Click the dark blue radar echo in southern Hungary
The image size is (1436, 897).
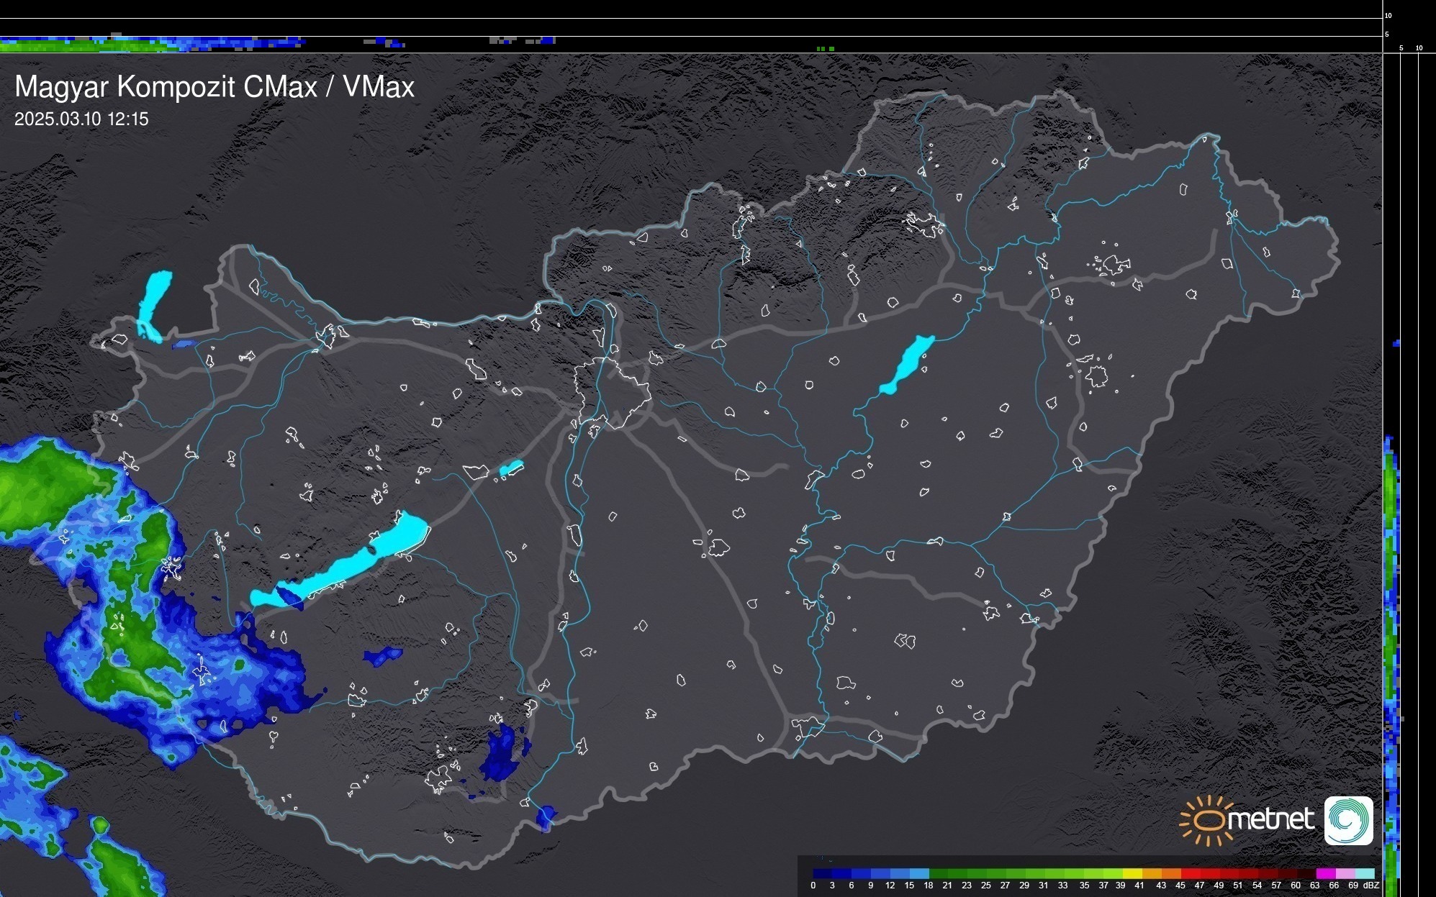[500, 755]
